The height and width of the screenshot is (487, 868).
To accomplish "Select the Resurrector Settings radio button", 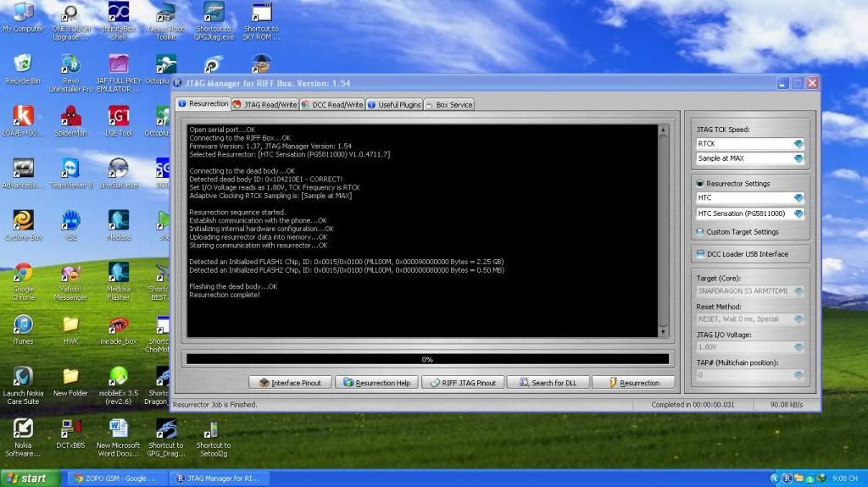I will [699, 183].
